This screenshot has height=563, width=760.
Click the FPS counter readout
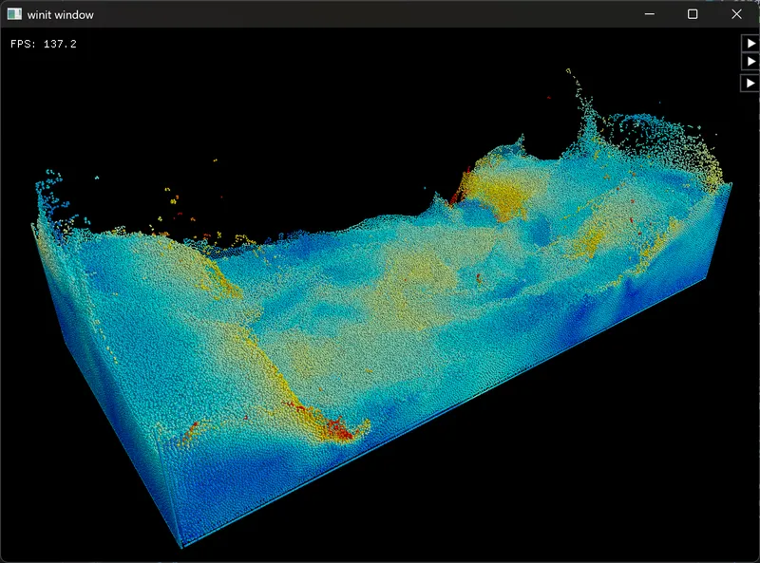pyautogui.click(x=44, y=44)
